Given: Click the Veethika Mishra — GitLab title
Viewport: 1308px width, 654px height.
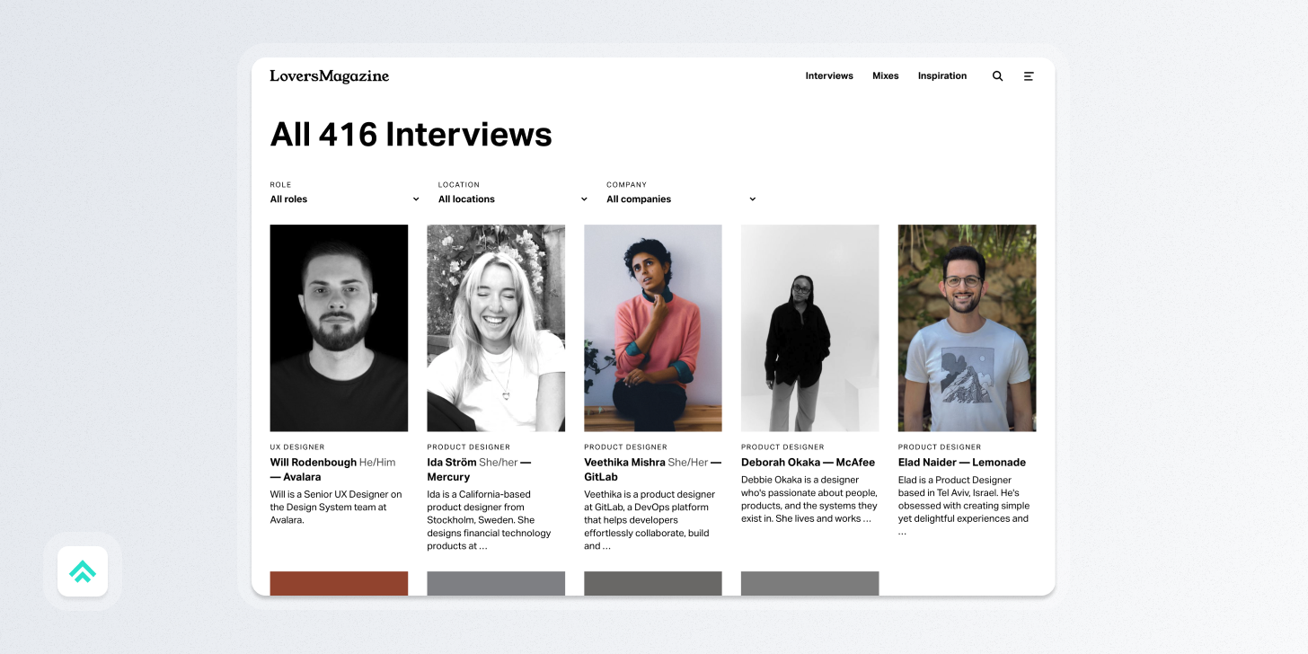Looking at the screenshot, I should [x=653, y=470].
